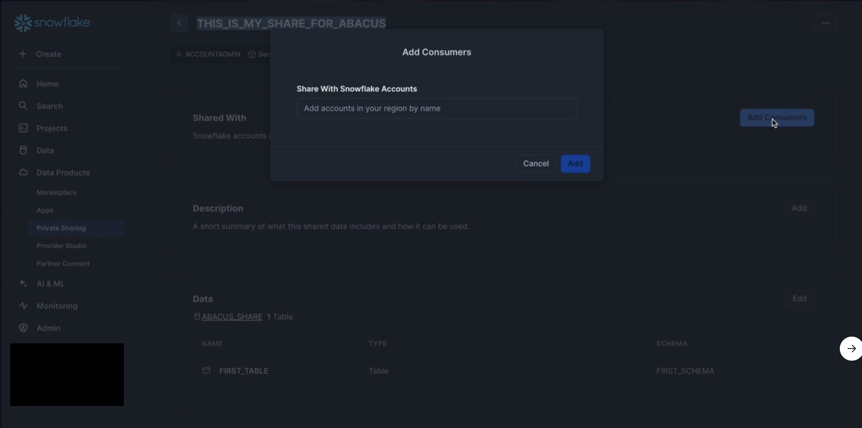The height and width of the screenshot is (428, 862).
Task: Click the white next-arrow circle button
Action: click(851, 349)
